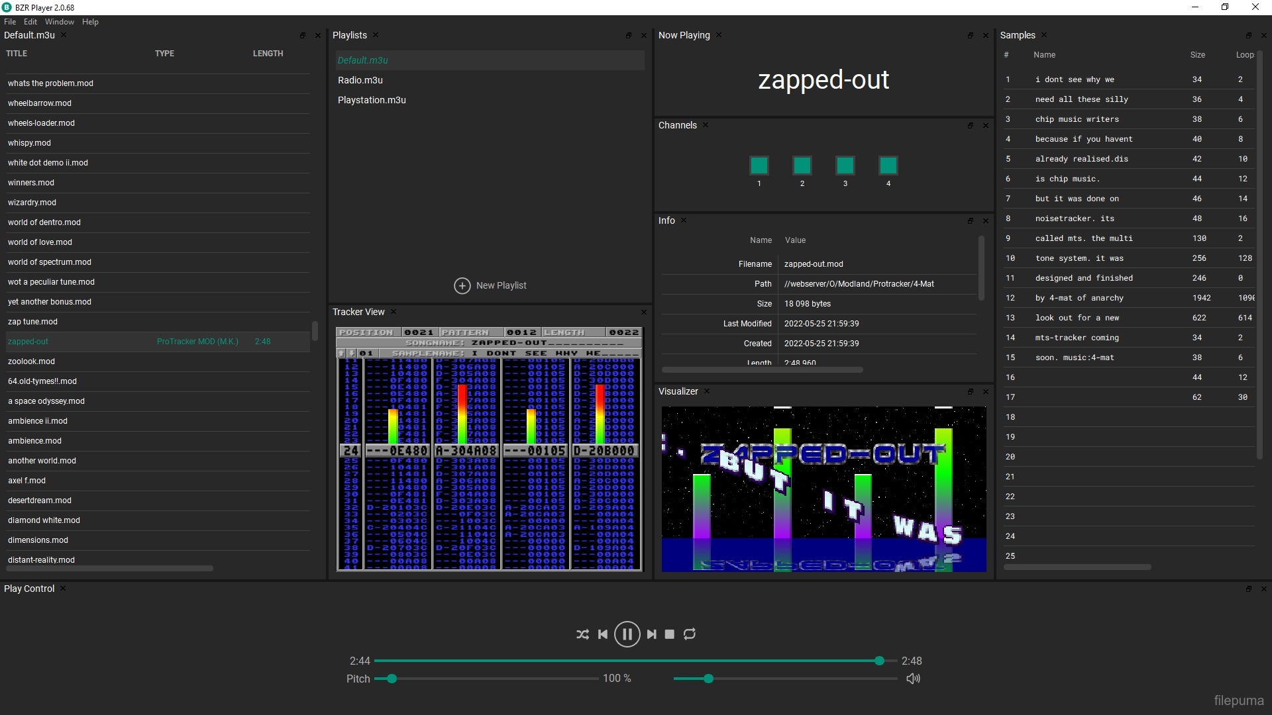Image resolution: width=1272 pixels, height=715 pixels.
Task: Open the Window menu
Action: [x=59, y=22]
